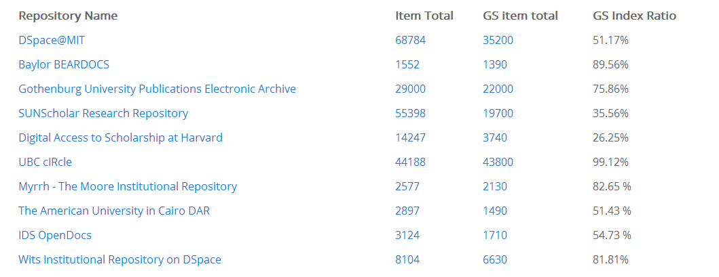This screenshot has height=277, width=719.
Task: Visit Wits Institutional Repository on DSpace
Action: [119, 259]
